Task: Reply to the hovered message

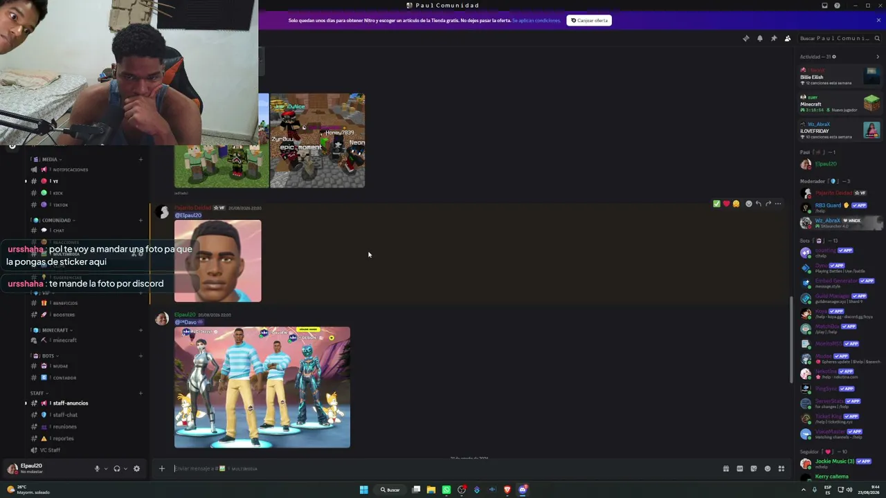Action: pyautogui.click(x=758, y=204)
